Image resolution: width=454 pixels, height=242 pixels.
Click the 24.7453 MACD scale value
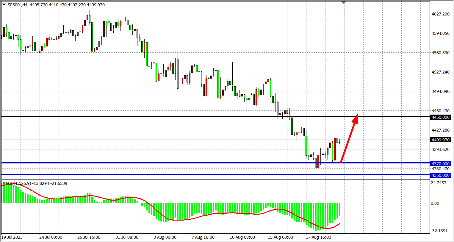point(439,183)
